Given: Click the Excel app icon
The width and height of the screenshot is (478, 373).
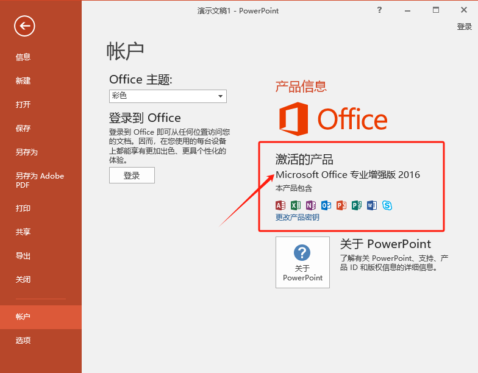Looking at the screenshot, I should 296,205.
